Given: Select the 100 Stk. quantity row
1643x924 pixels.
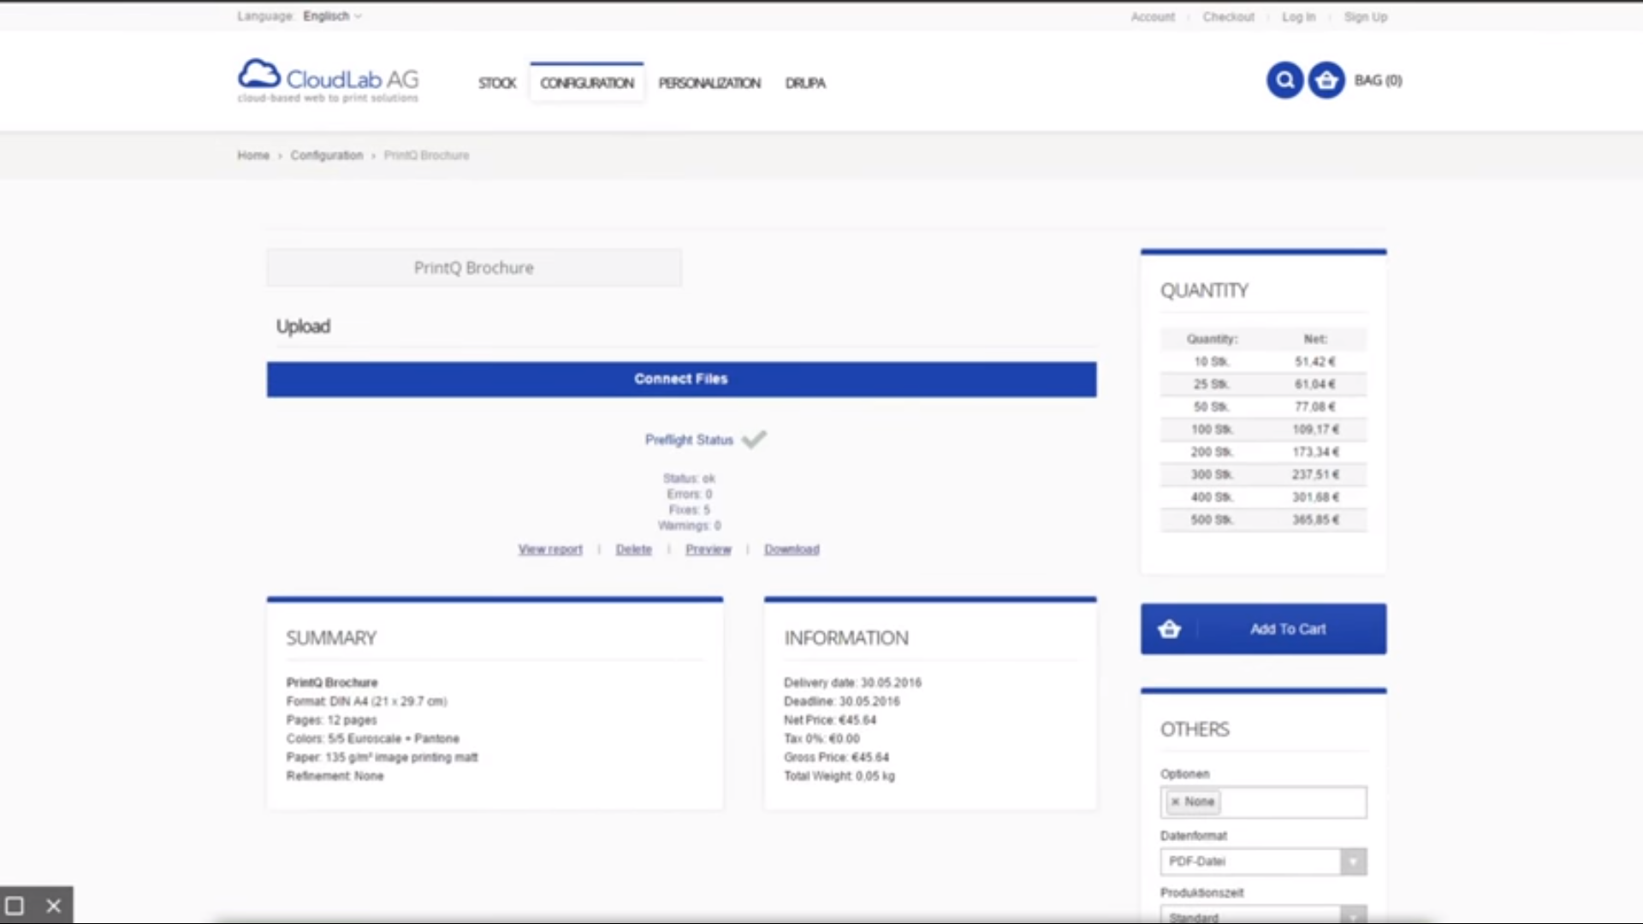Looking at the screenshot, I should 1263,429.
